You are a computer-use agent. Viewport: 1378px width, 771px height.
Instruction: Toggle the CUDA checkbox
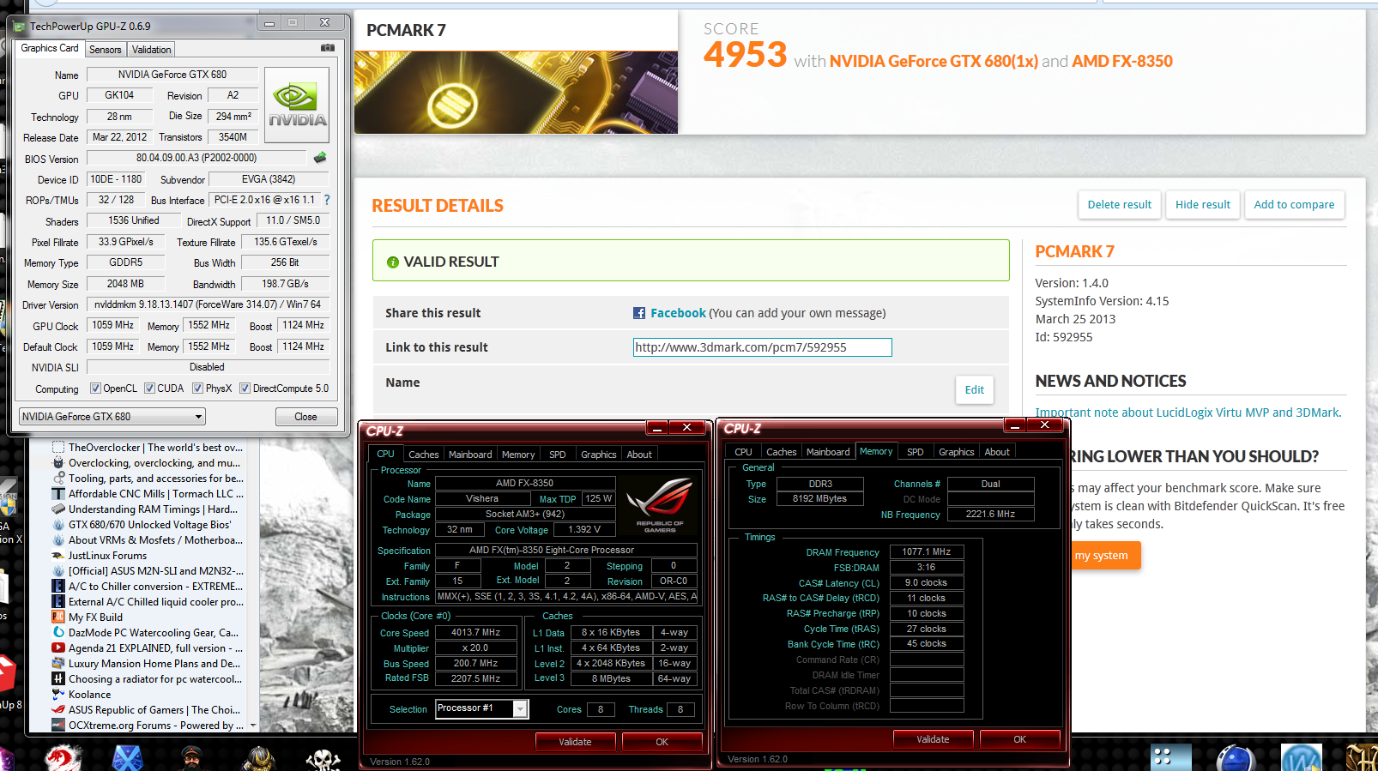149,389
